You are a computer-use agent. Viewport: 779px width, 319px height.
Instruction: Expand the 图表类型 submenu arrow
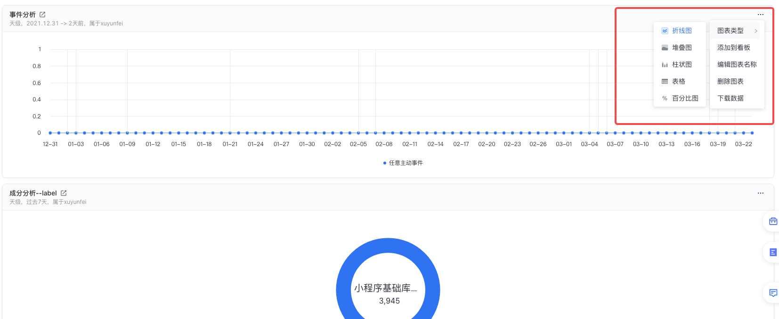coord(756,31)
